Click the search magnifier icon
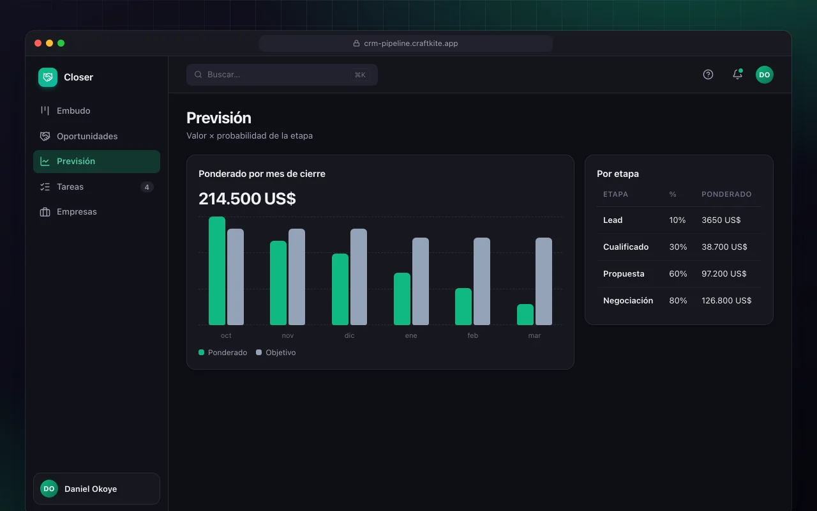This screenshot has width=817, height=511. point(199,75)
